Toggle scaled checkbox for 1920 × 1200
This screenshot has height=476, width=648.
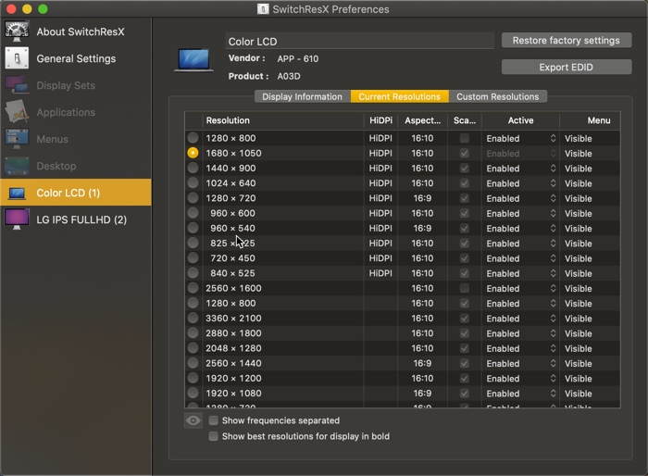[465, 379]
